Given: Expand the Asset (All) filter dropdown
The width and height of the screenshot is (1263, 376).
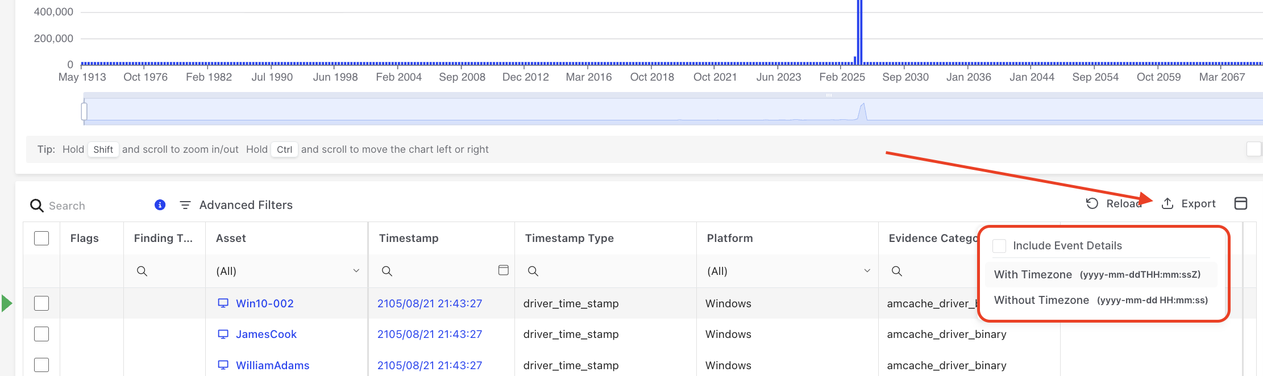Looking at the screenshot, I should (356, 271).
